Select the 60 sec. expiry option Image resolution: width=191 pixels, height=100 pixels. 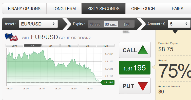click(x=111, y=24)
